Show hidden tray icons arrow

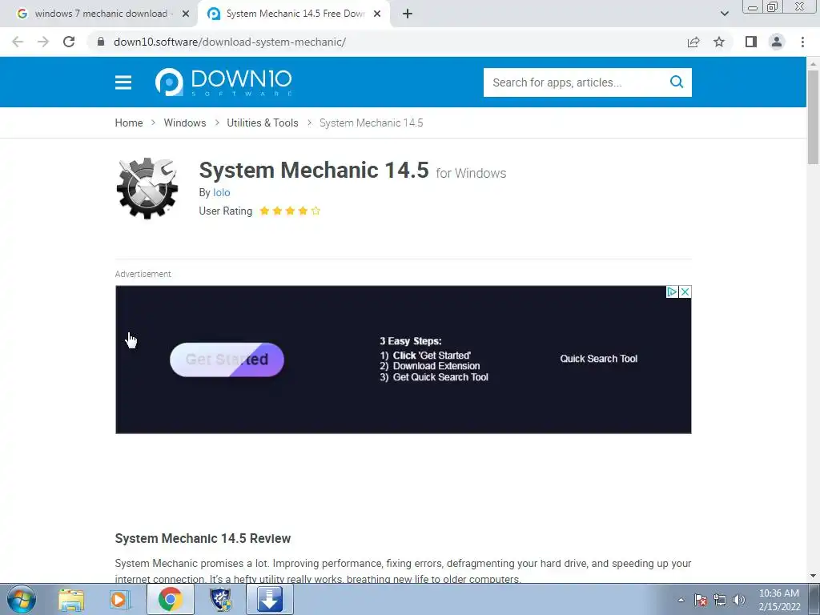pos(681,600)
